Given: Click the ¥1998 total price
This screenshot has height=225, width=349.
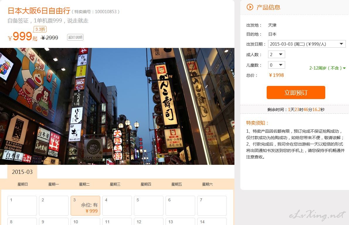Looking at the screenshot, I should [x=276, y=75].
